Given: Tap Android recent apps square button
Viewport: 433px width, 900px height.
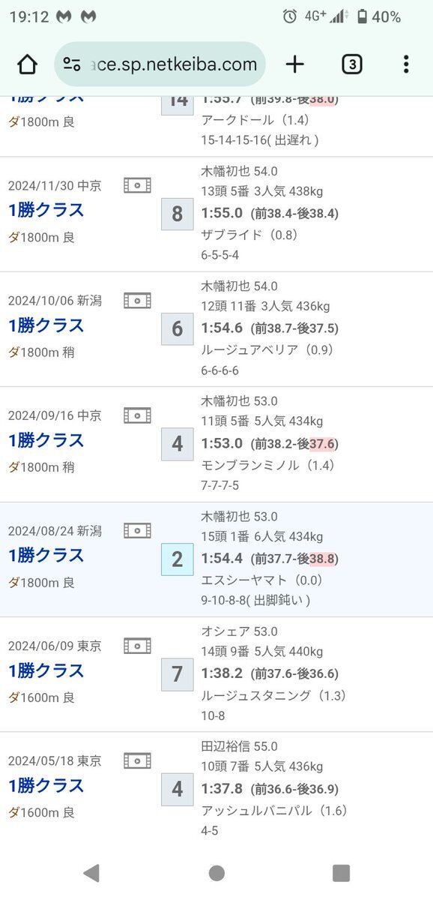Looking at the screenshot, I should [341, 872].
